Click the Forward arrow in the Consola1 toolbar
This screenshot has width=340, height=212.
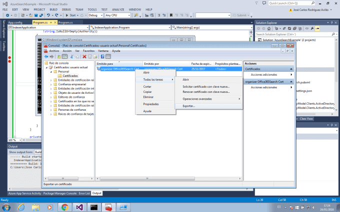tap(51, 57)
